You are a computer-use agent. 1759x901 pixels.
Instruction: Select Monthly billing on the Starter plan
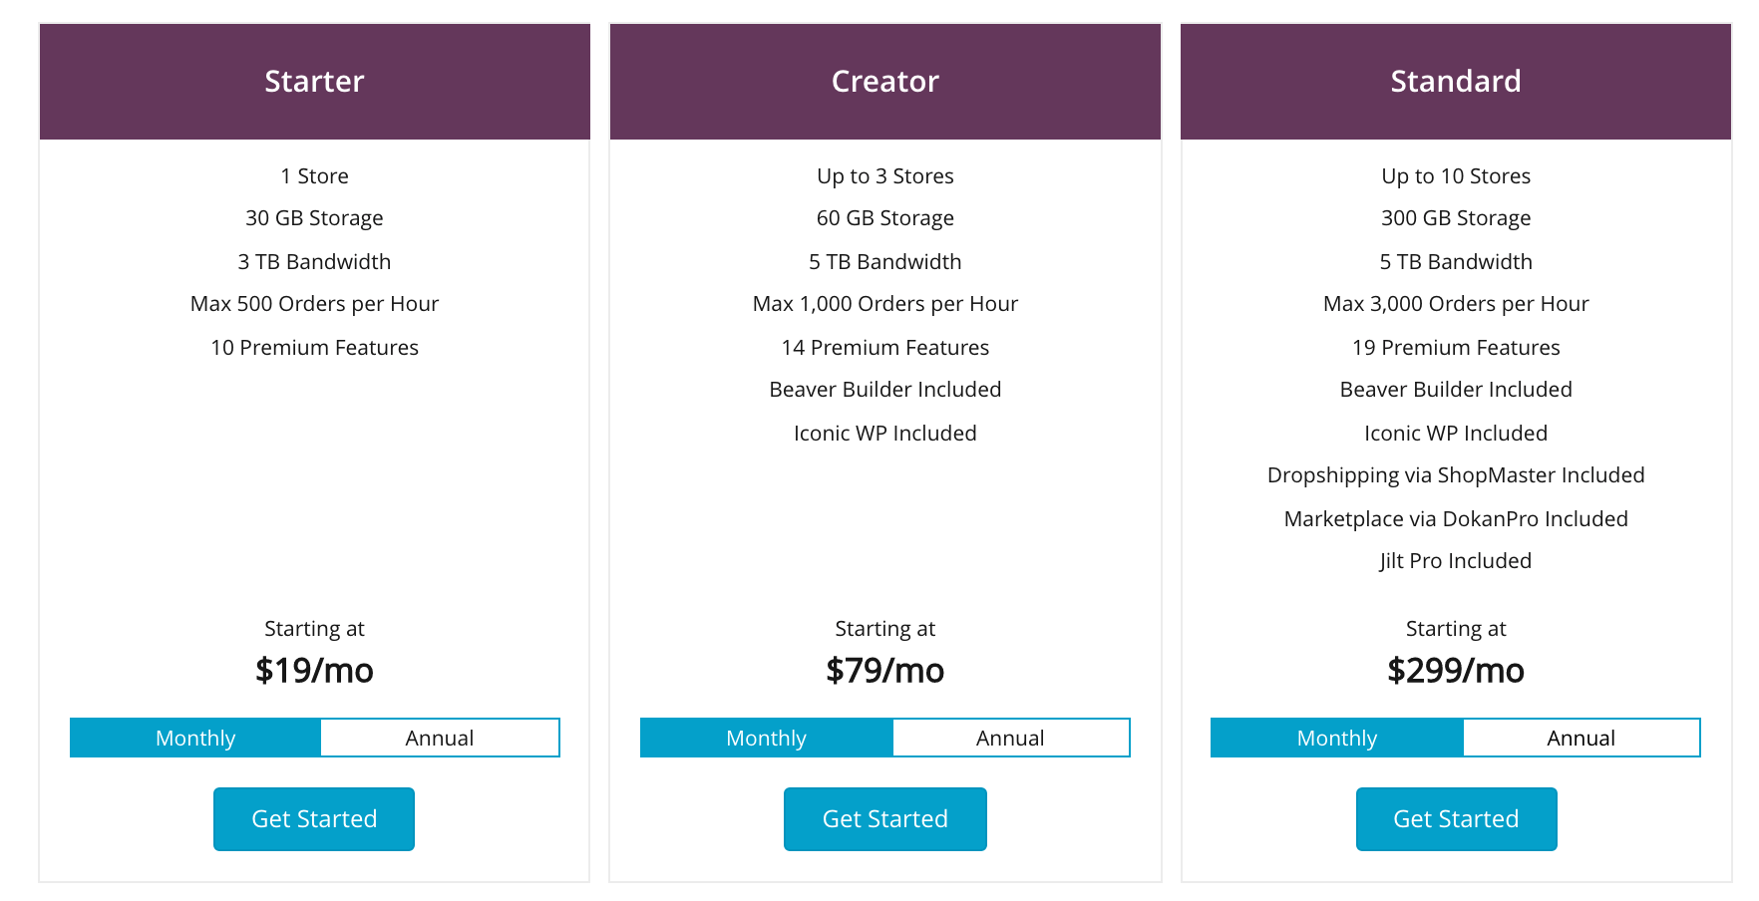tap(194, 738)
